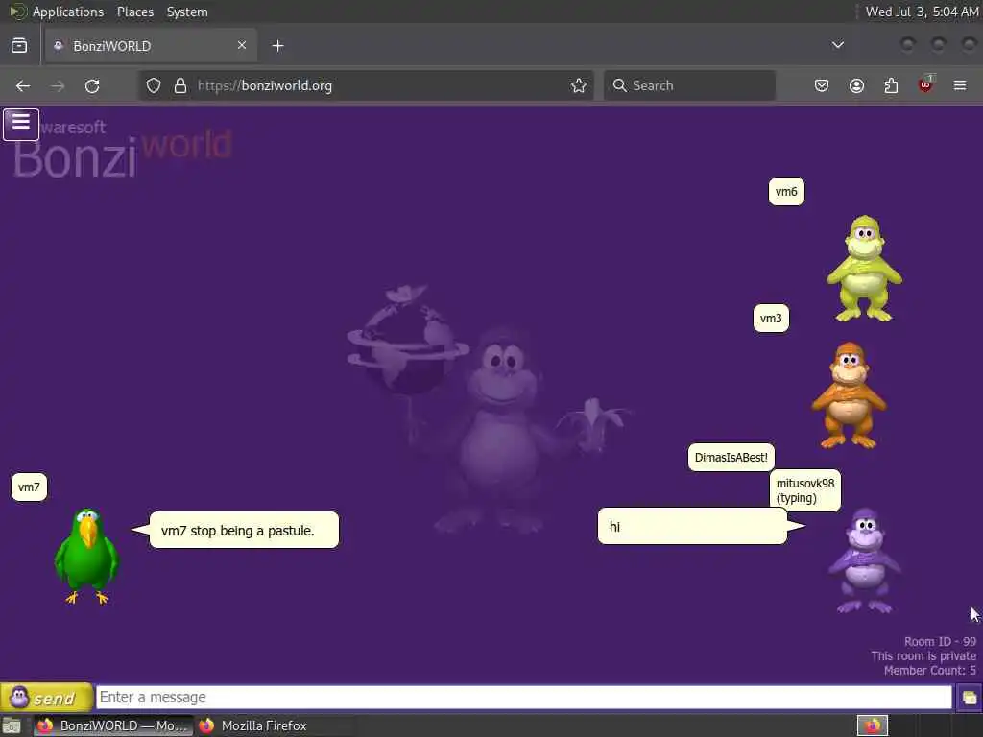The height and width of the screenshot is (737, 983).
Task: Open the Places menu
Action: [134, 12]
